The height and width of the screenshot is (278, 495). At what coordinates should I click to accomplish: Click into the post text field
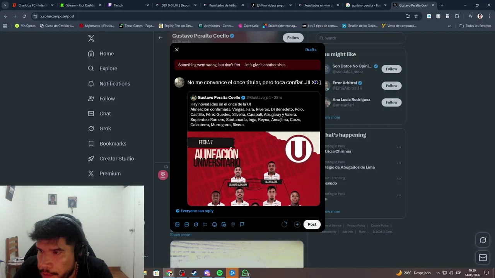click(x=253, y=82)
